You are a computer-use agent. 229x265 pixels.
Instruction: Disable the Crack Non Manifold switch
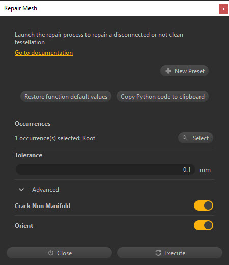pyautogui.click(x=204, y=205)
